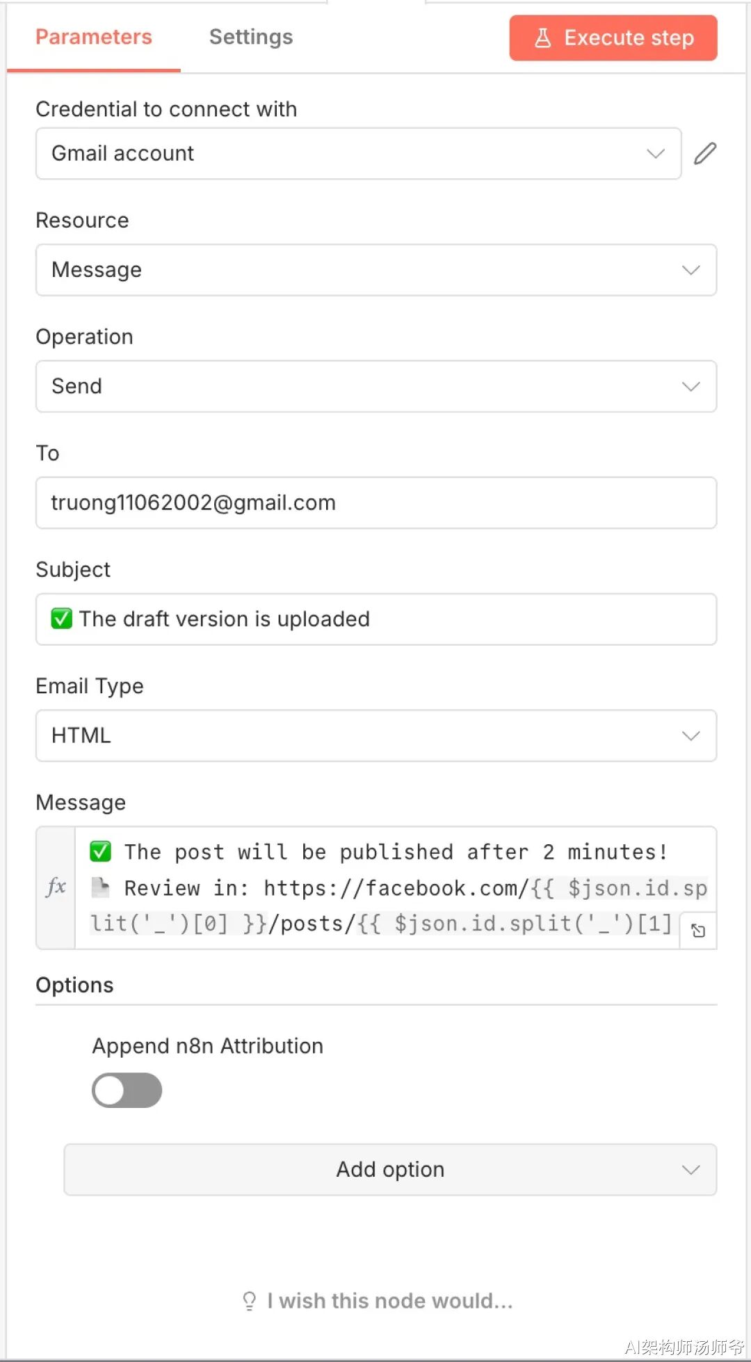
Task: Toggle Append n8n Attribution switch
Action: pyautogui.click(x=127, y=1090)
